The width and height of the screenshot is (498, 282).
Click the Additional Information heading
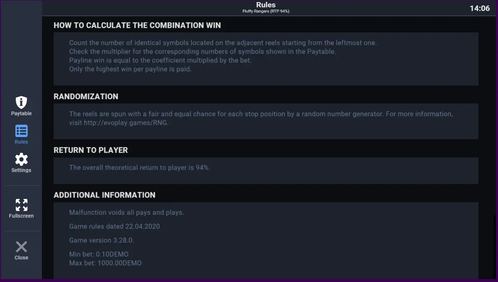[105, 195]
